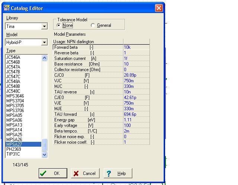The height and width of the screenshot is (185, 238).
Task: Select MPS3704 in the Type list
Action: click(23, 101)
